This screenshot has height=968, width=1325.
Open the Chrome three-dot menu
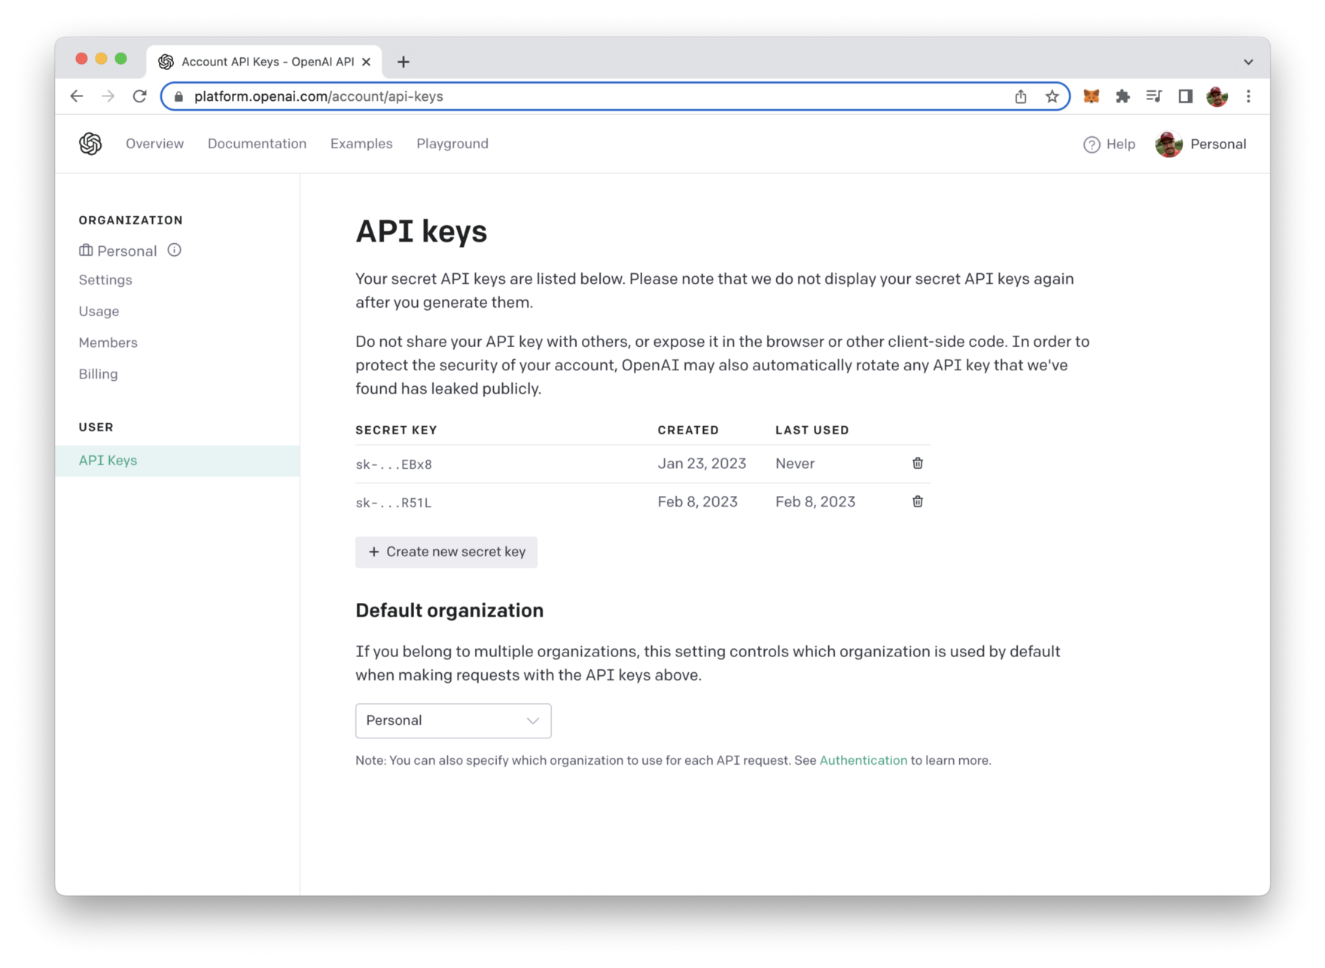[x=1247, y=96]
